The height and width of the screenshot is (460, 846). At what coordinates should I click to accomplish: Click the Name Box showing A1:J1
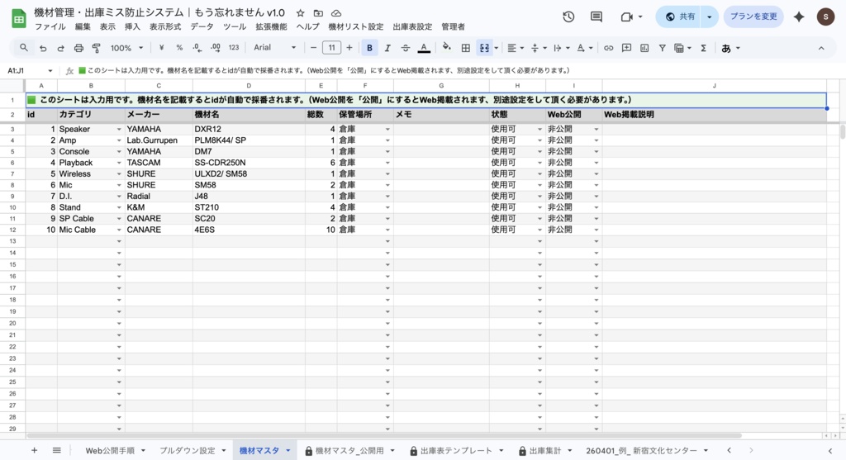[x=24, y=71]
